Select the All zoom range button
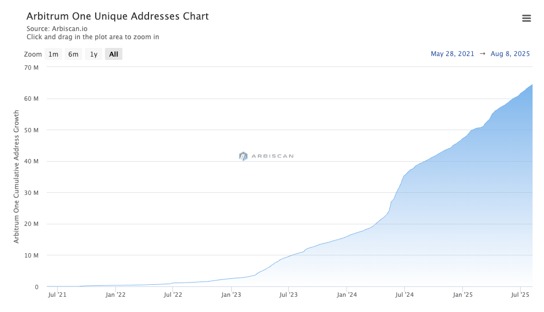Image resolution: width=544 pixels, height=312 pixels. 114,54
